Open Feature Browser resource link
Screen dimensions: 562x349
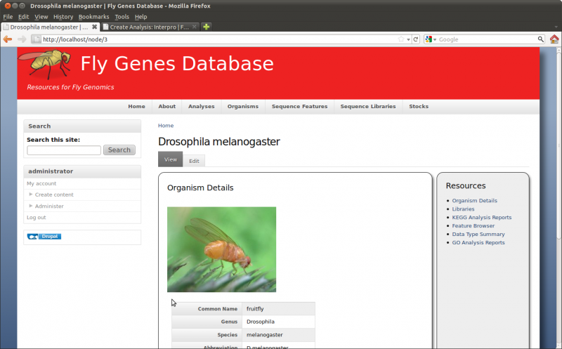tap(473, 225)
